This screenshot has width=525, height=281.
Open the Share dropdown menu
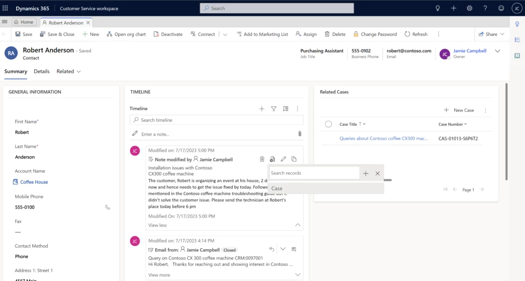pos(491,34)
